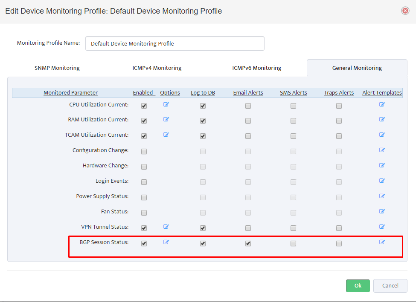Check SMS Alerts for BGP Session Status
The width and height of the screenshot is (416, 302).
click(293, 244)
